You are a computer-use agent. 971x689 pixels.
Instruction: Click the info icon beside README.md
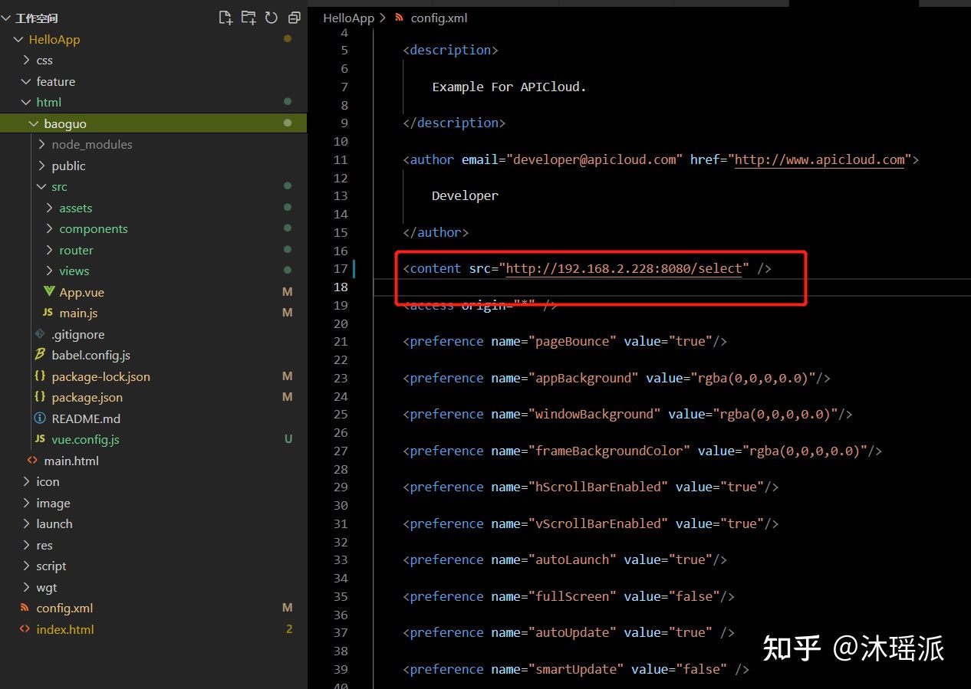tap(40, 418)
